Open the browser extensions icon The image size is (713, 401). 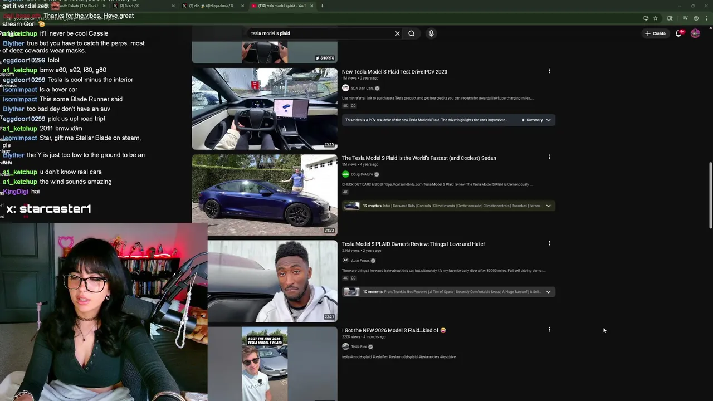[x=670, y=18]
